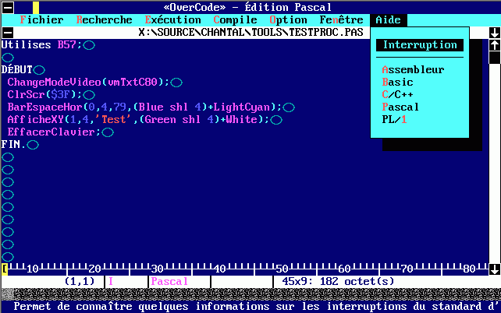This screenshot has width=501, height=313.
Task: Open the Fichier menu
Action: tap(41, 20)
